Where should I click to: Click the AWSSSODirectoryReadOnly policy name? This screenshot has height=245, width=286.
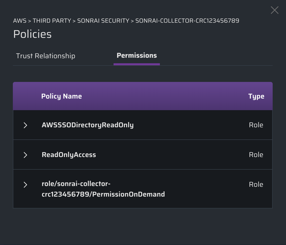pos(88,125)
